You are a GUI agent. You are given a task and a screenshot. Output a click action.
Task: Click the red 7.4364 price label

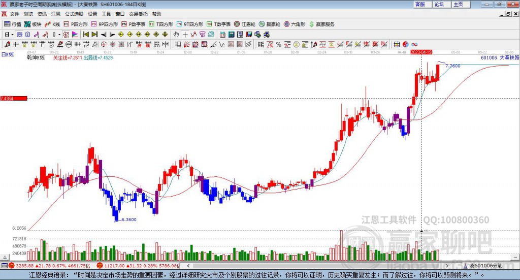click(14, 98)
